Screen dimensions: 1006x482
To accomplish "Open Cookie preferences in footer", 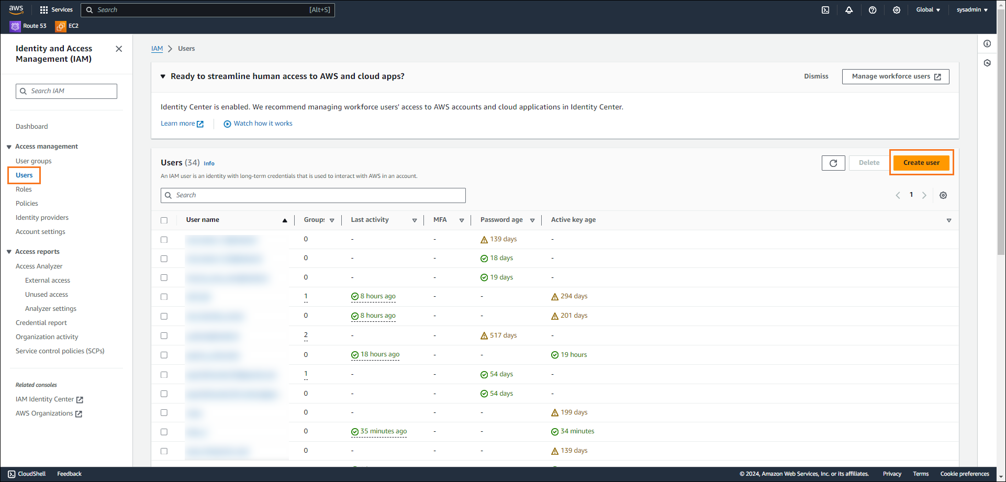I will 965,474.
